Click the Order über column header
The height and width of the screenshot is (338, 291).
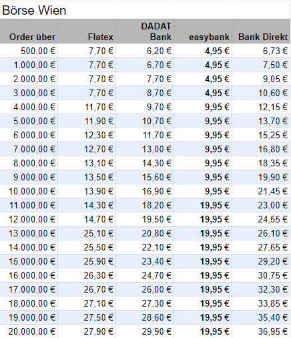click(29, 31)
